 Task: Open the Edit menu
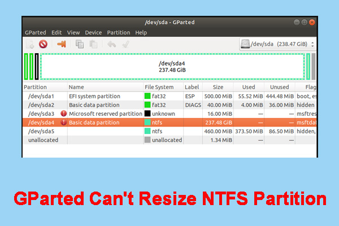click(56, 33)
